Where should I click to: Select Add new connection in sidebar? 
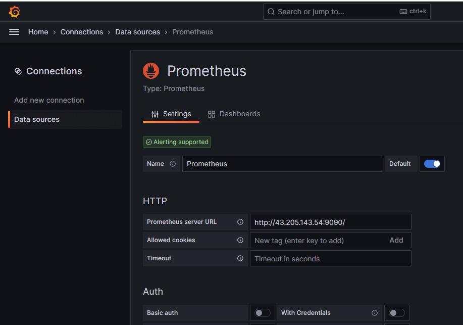[49, 100]
